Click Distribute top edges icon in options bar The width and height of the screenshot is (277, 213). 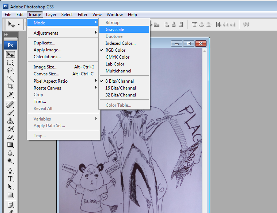pos(194,24)
